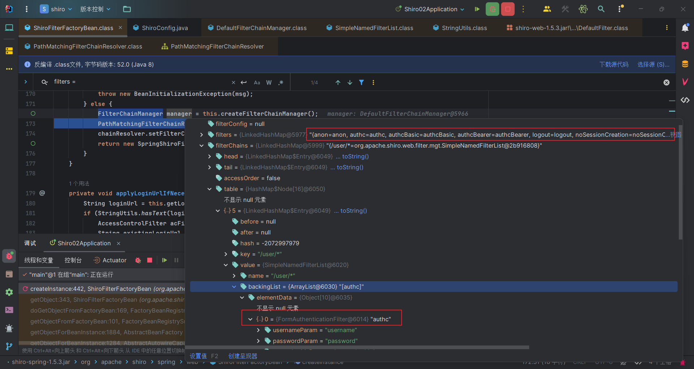Go to next search occurrence arrow
Screen dimensions: 694x369
pos(350,82)
